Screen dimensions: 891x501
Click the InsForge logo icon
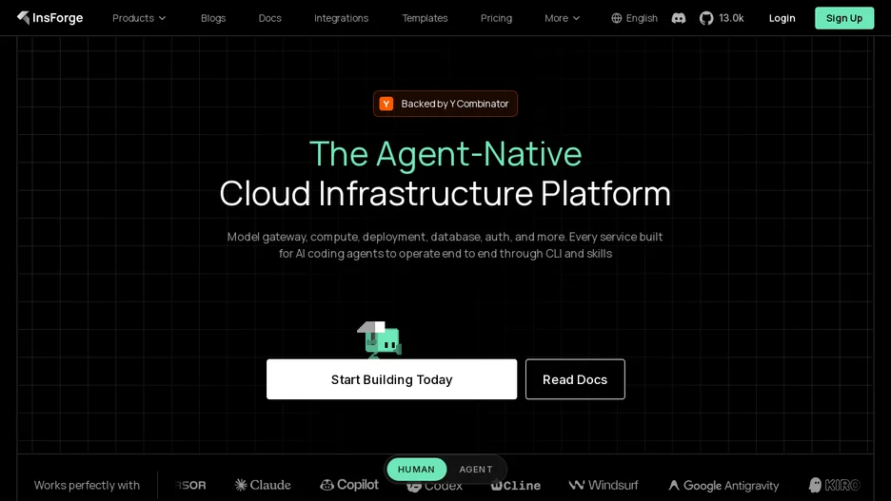tap(23, 18)
